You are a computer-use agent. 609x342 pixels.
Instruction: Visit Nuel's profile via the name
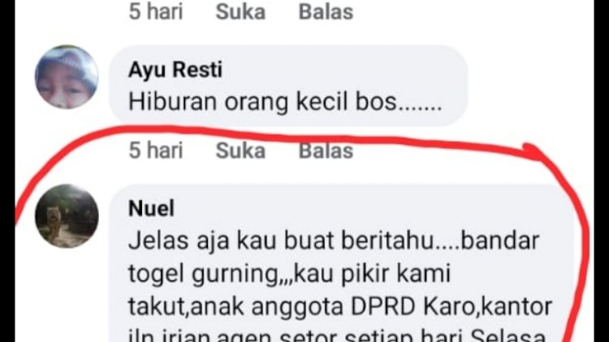[152, 208]
